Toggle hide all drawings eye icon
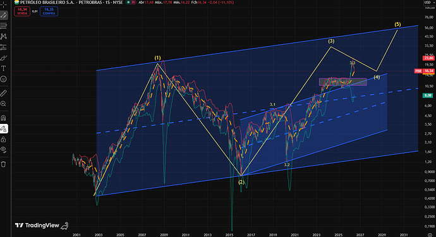436x237 pixels. pos(4,150)
